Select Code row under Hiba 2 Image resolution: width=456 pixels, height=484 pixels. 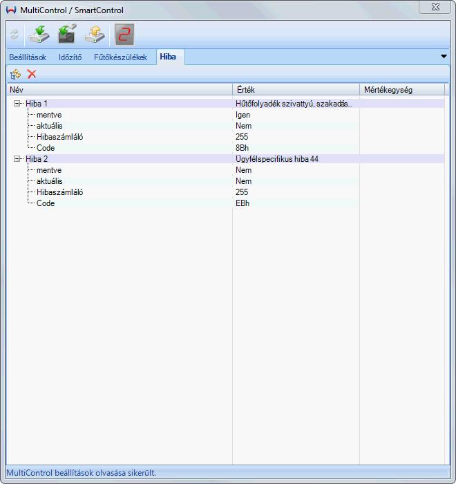[x=225, y=203]
